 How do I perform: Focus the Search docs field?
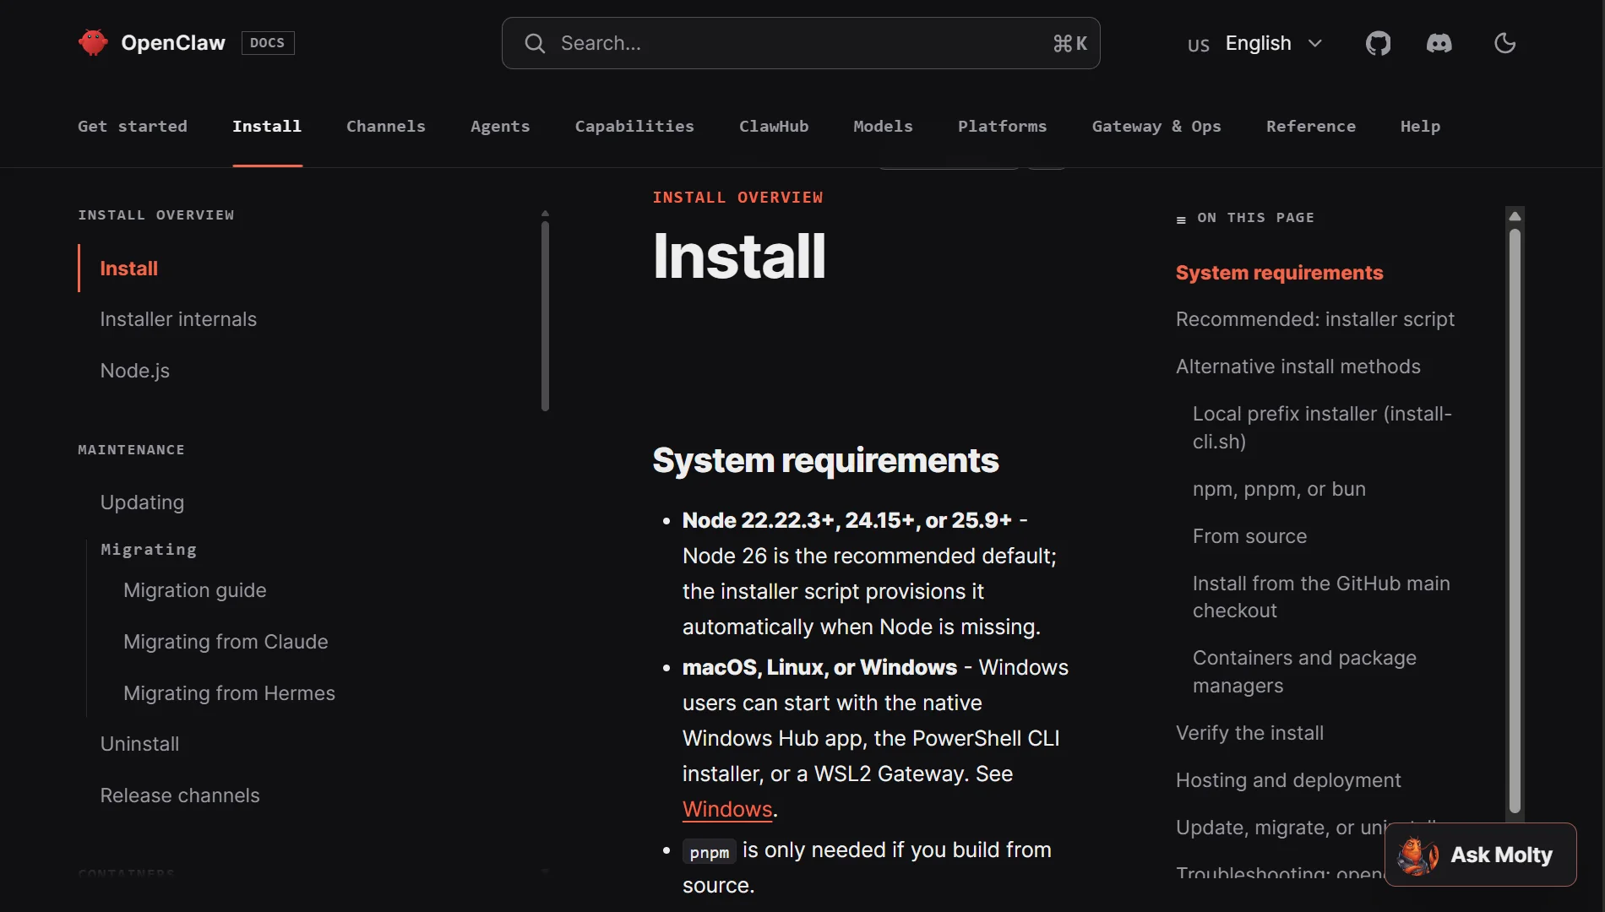(x=801, y=43)
